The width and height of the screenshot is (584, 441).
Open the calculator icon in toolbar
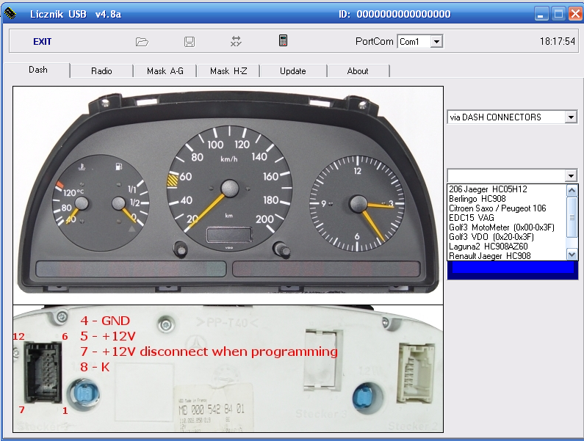pyautogui.click(x=283, y=41)
